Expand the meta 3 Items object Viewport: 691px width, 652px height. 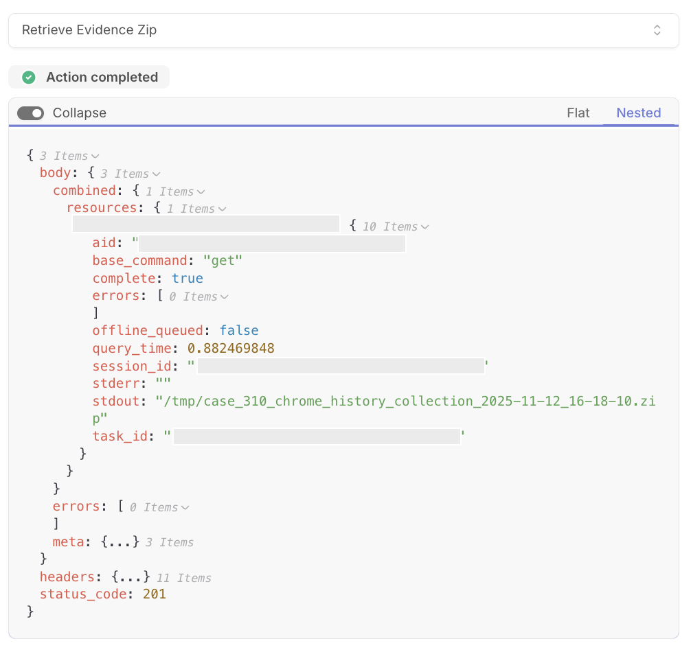pos(120,542)
